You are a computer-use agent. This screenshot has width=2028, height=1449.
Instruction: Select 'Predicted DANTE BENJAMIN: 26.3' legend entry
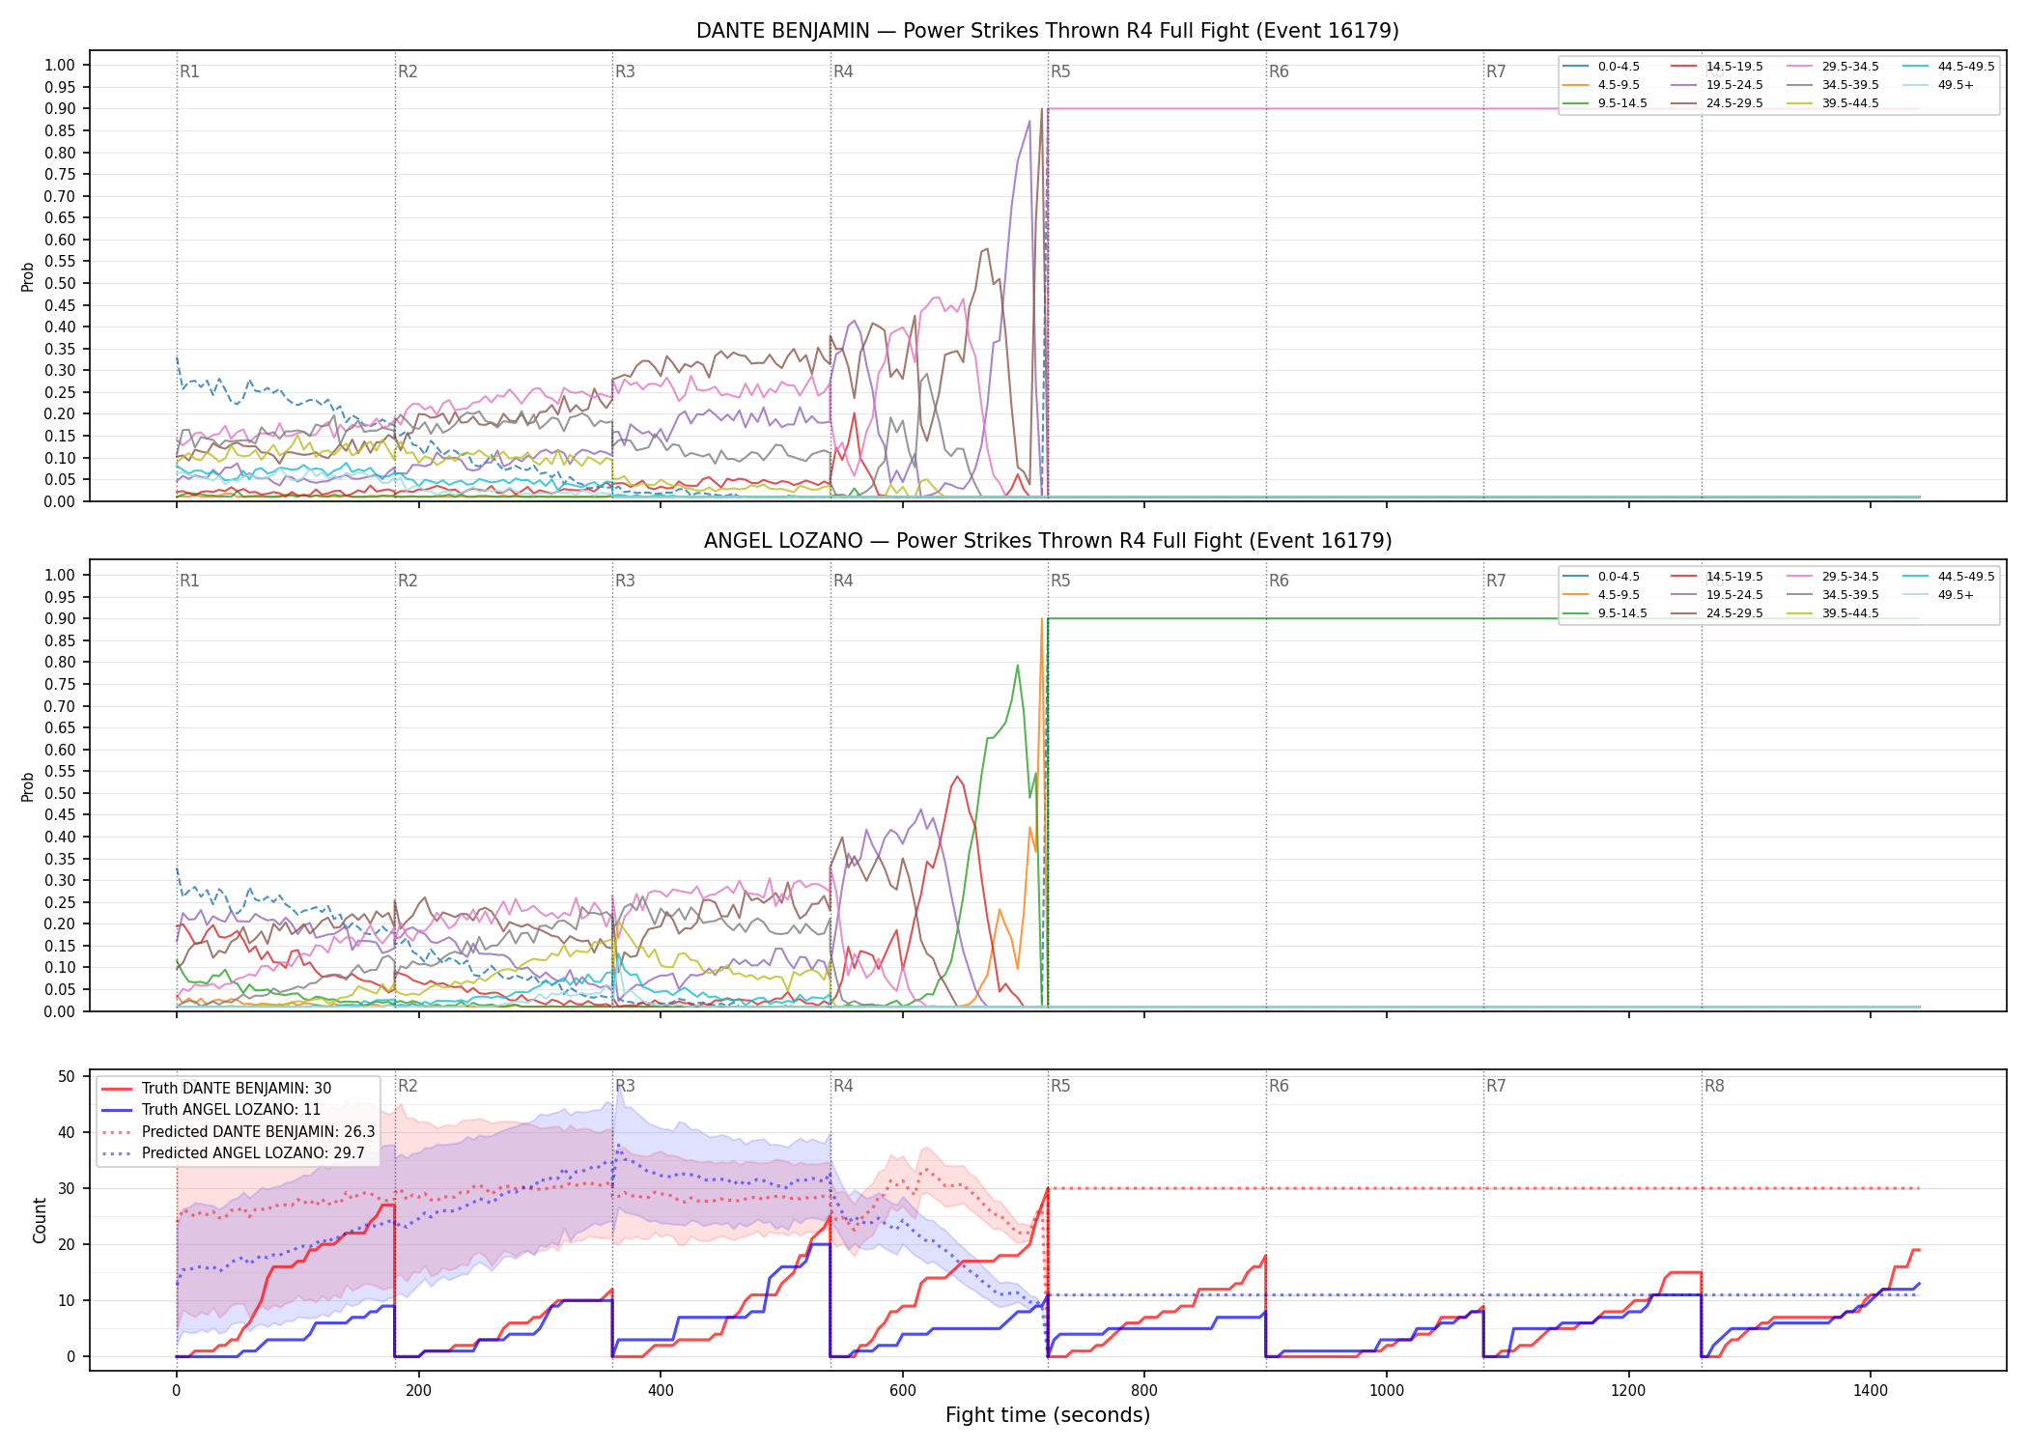pyautogui.click(x=258, y=1131)
